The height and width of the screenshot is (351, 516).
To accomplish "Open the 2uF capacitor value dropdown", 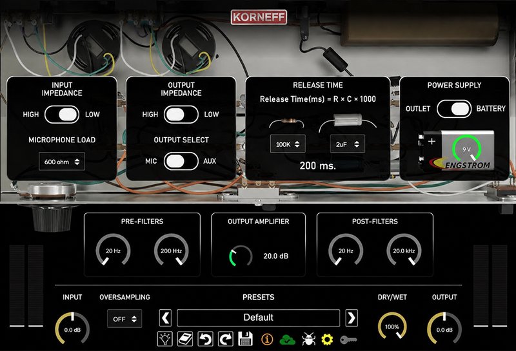I will point(348,144).
